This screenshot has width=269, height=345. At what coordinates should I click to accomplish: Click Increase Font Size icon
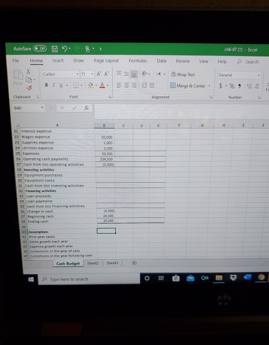pyautogui.click(x=98, y=74)
